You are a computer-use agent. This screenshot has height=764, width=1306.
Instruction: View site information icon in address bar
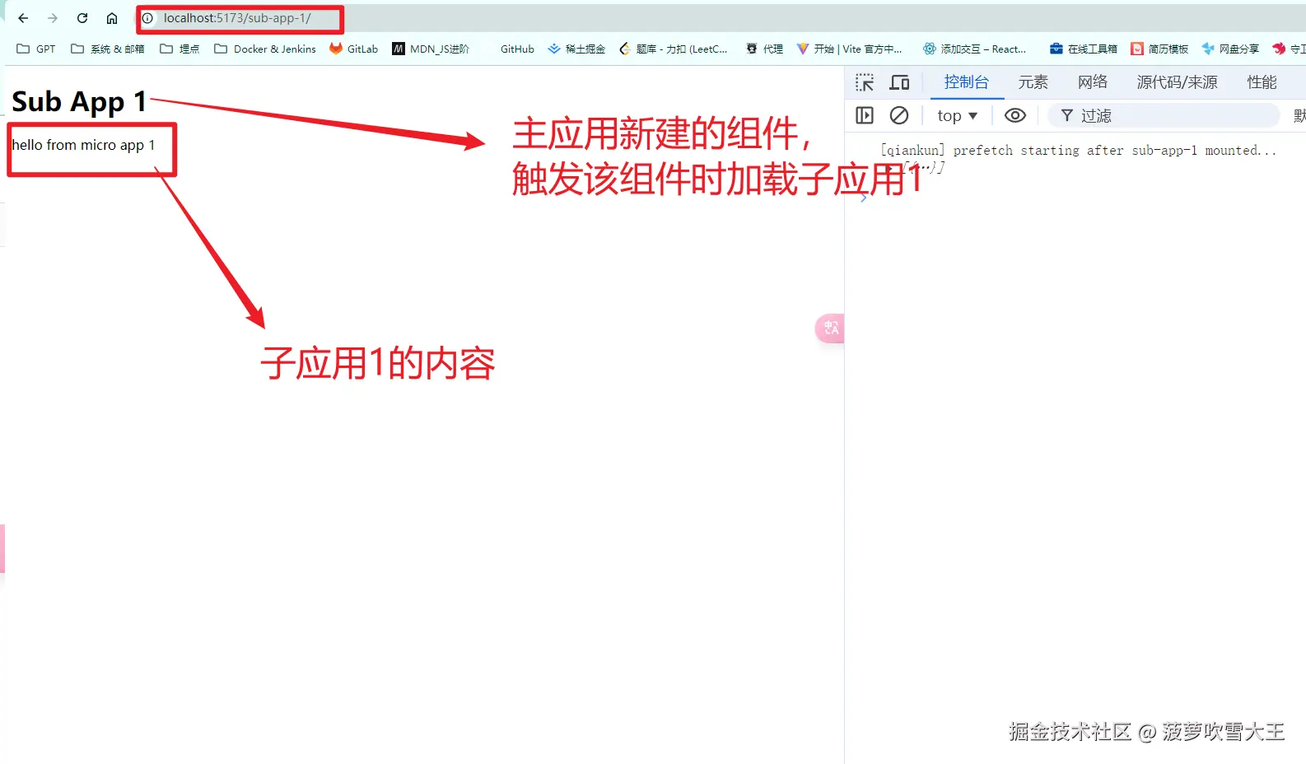click(148, 18)
